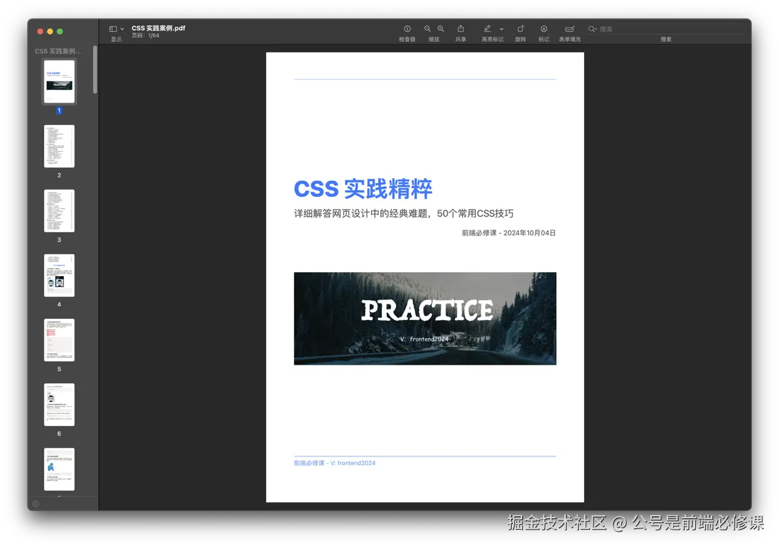Viewport: 779px width, 547px height.
Task: Activate 表单填充 form filling mode
Action: click(569, 29)
